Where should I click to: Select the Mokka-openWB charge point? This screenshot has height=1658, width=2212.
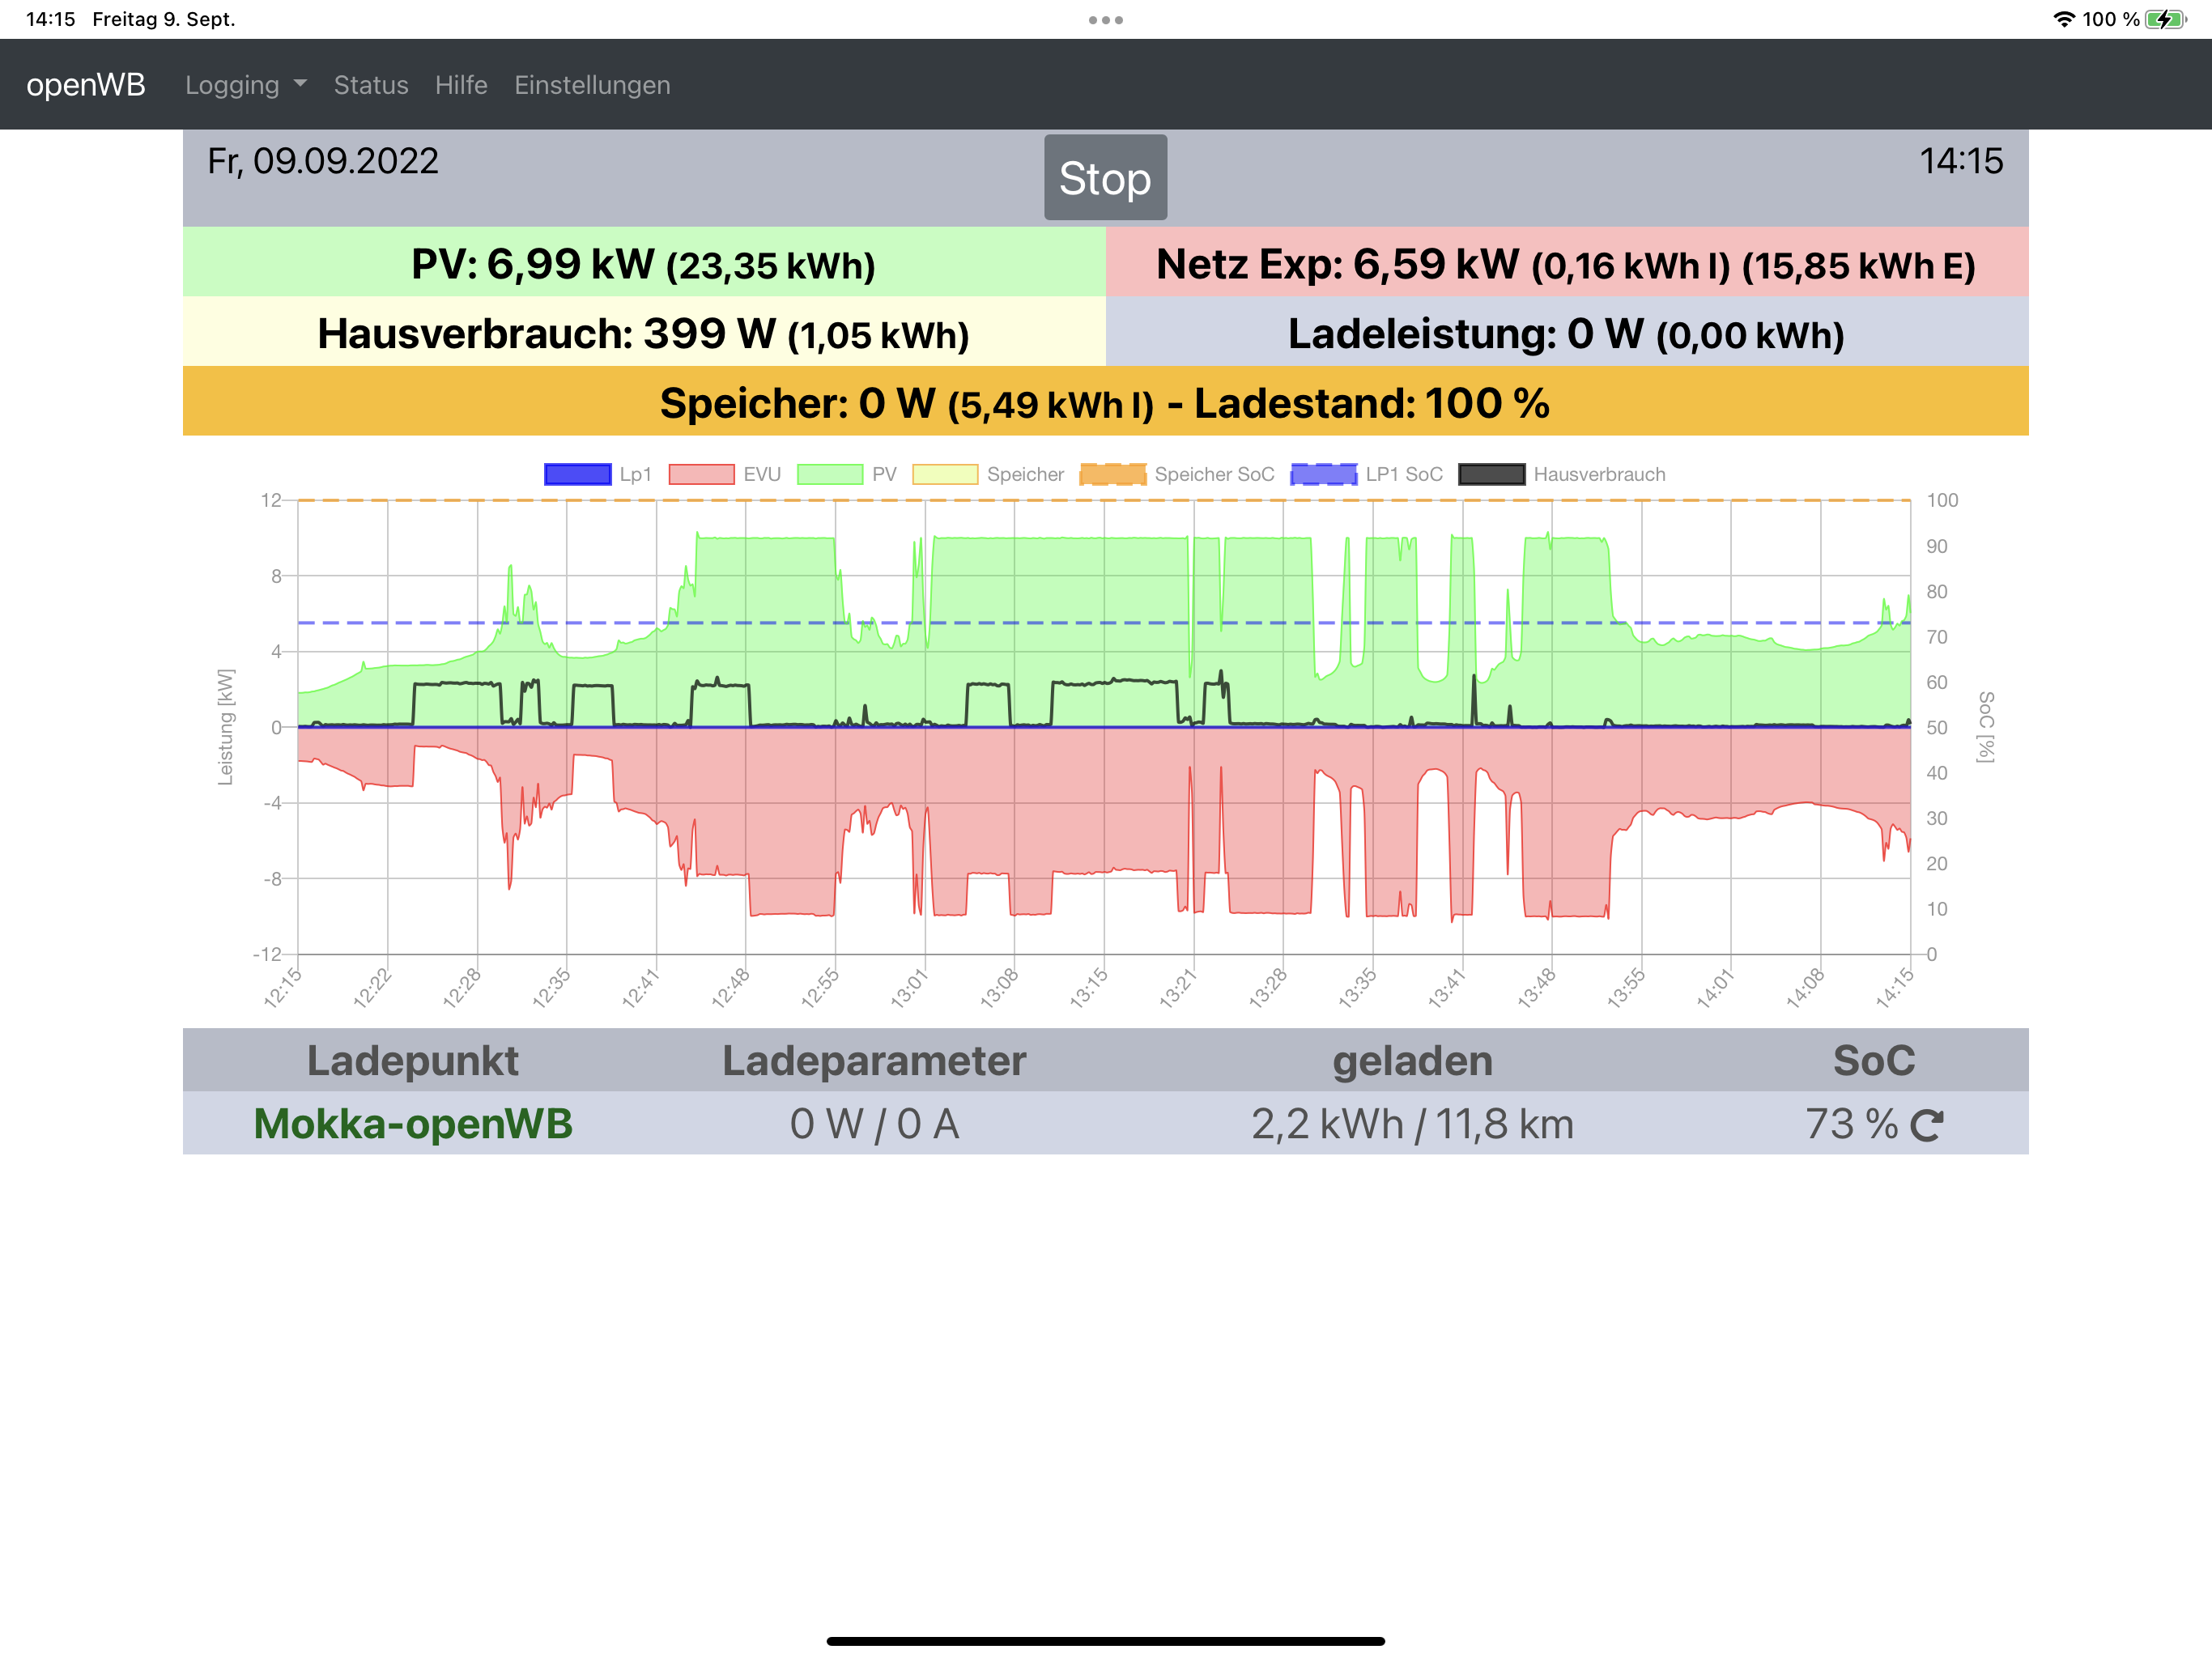pos(413,1124)
